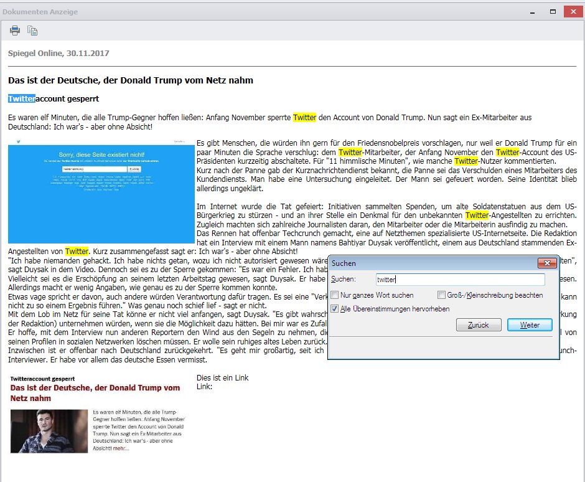Screen dimensions: 585x482
Task: Click the 'mehr...' link in preview teaser
Action: (119, 448)
